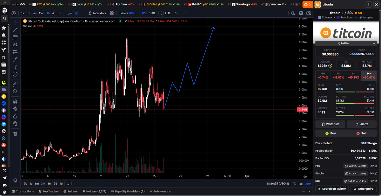This screenshot has width=381, height=196.
Task: Click Search on Twitter
Action: tap(332, 189)
